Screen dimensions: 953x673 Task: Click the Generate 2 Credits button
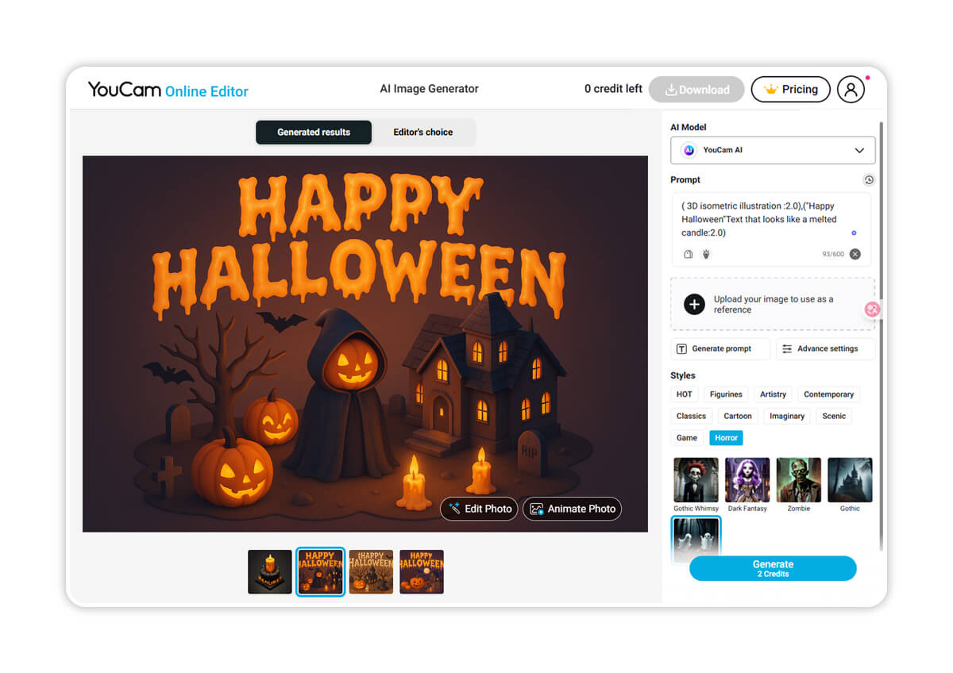click(773, 568)
